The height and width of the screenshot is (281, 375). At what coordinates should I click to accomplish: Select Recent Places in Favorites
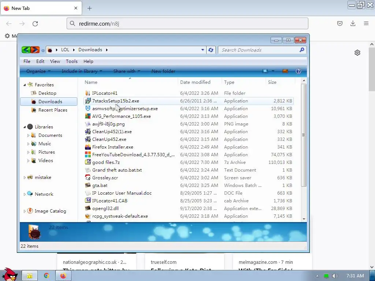click(x=53, y=110)
